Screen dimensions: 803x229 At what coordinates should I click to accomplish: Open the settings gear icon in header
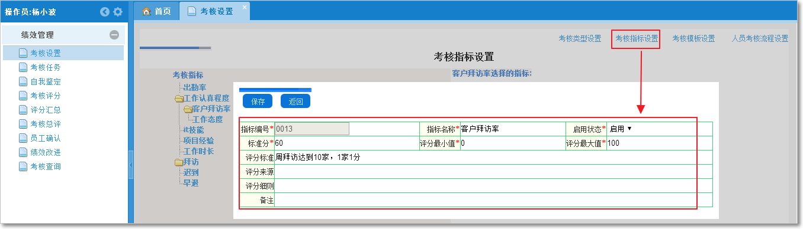click(x=118, y=11)
